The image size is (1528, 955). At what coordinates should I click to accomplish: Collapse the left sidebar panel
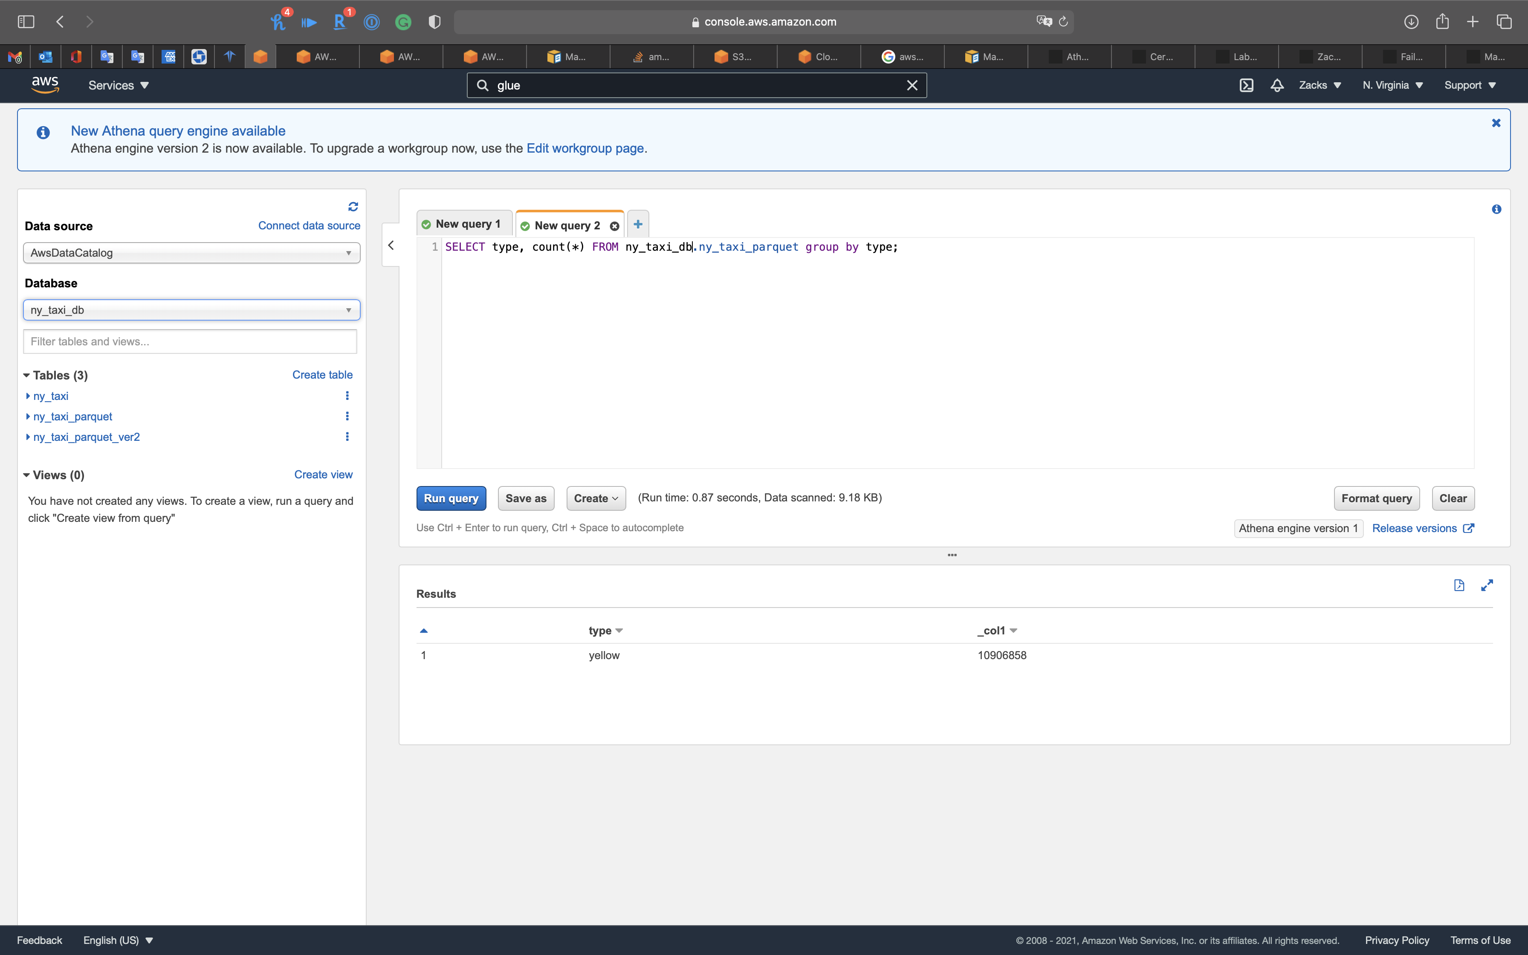391,245
